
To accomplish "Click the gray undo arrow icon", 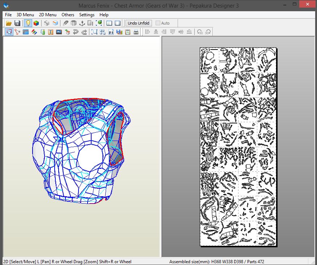I will coord(76,32).
